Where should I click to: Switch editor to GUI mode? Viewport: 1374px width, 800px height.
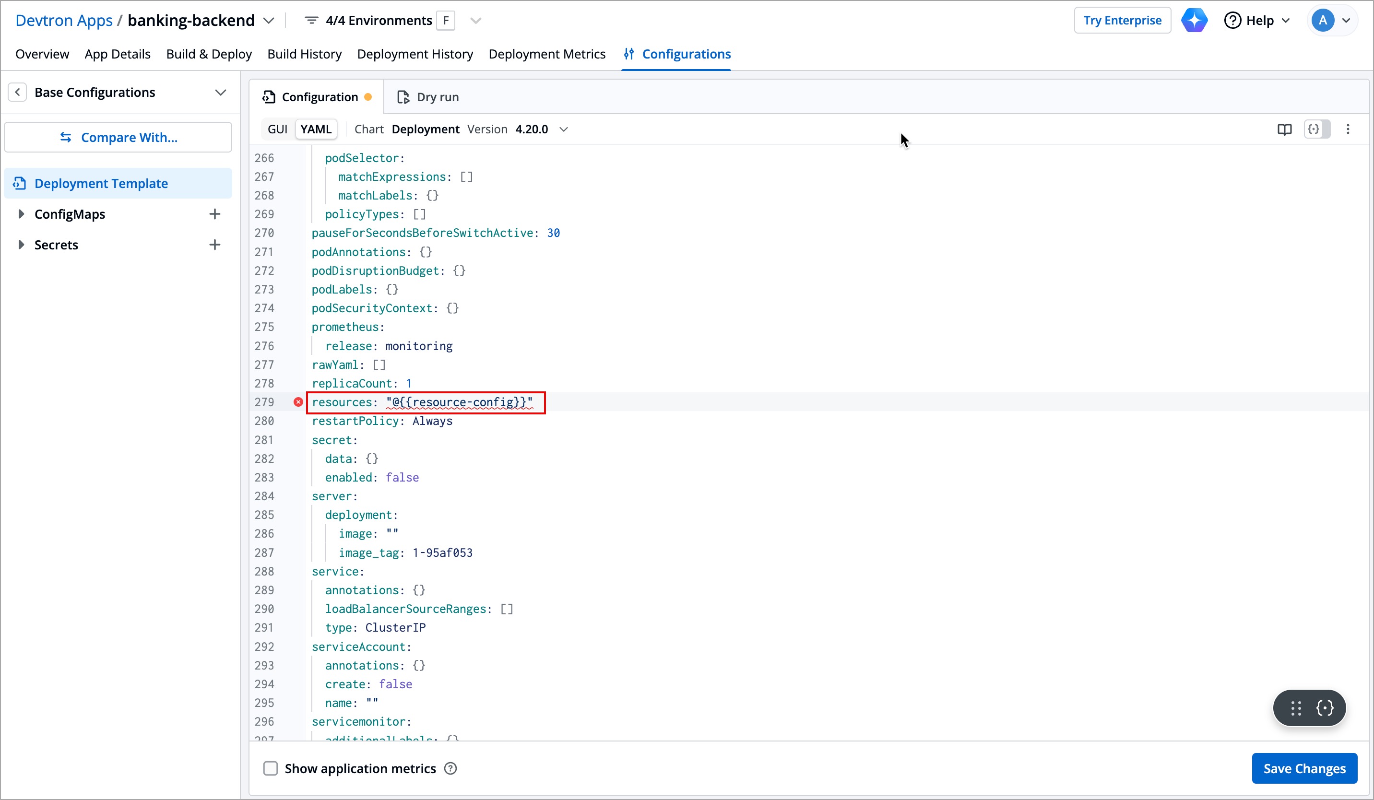[277, 129]
